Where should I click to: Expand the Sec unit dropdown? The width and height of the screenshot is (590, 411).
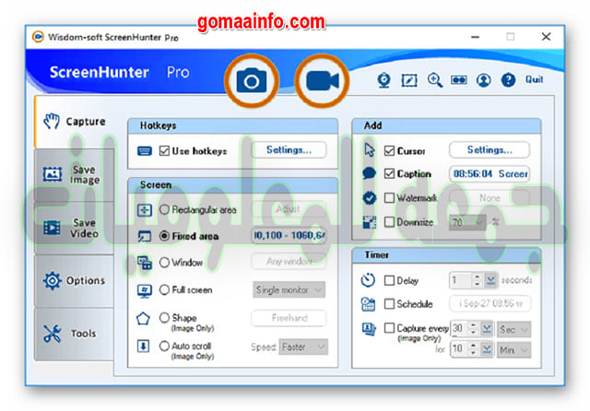tap(513, 329)
